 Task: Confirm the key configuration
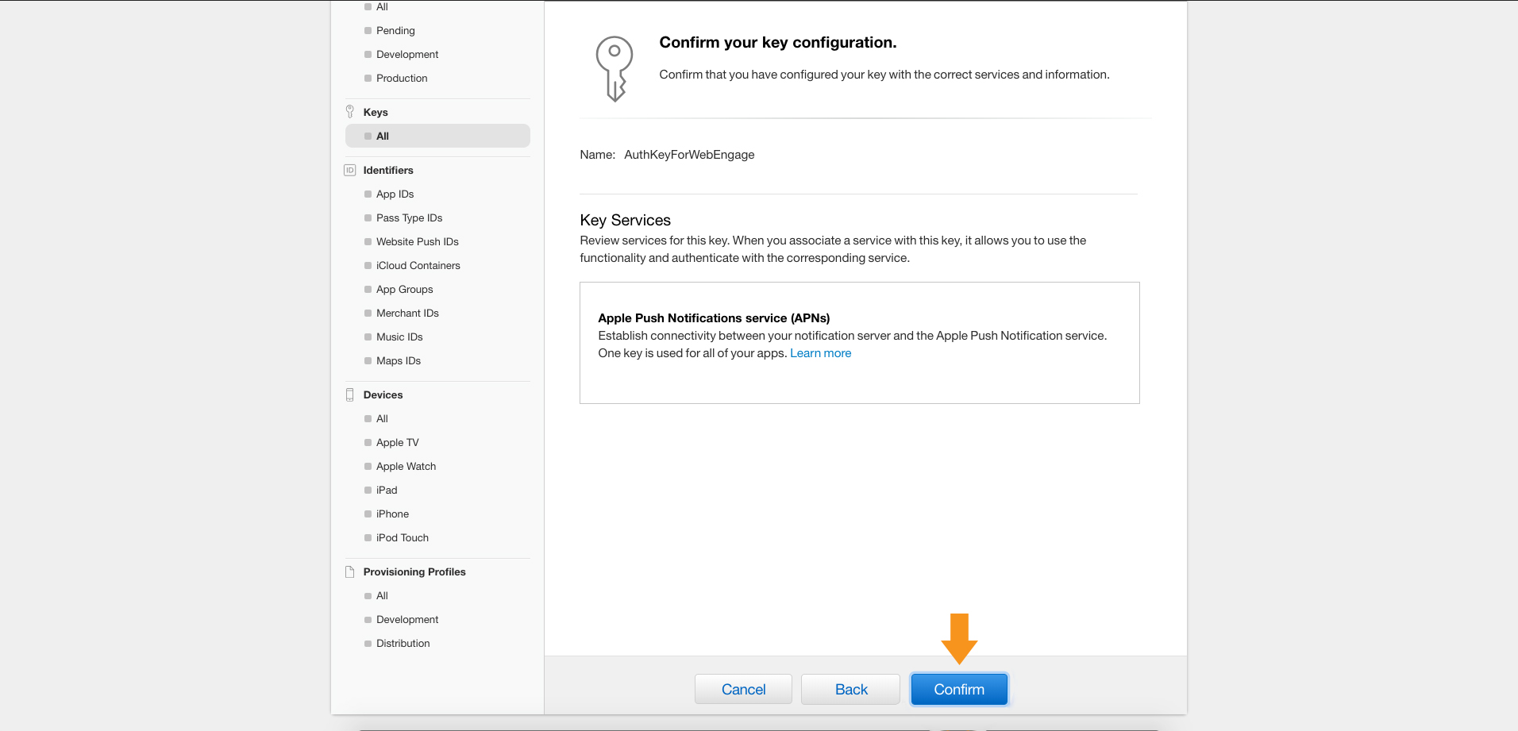(958, 689)
